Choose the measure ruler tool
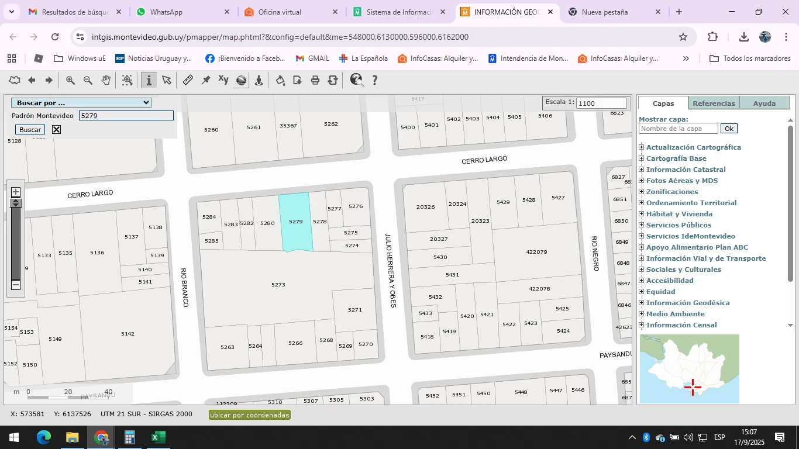Viewport: 799px width, 449px height. [x=188, y=80]
